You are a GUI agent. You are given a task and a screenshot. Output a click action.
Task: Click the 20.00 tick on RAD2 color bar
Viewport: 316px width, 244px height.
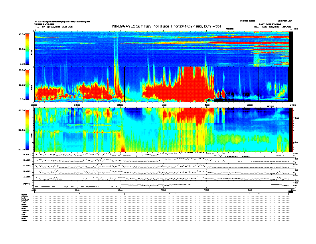tap(22, 49)
